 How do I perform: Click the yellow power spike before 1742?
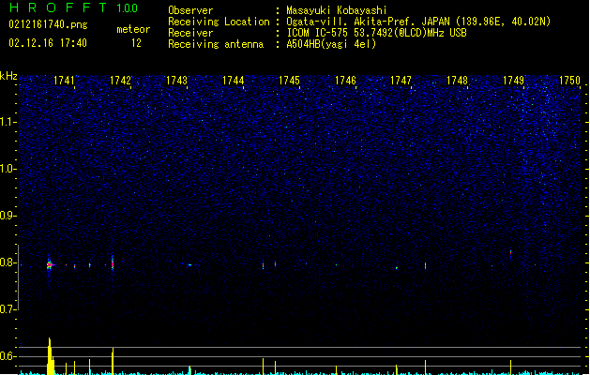[113, 361]
